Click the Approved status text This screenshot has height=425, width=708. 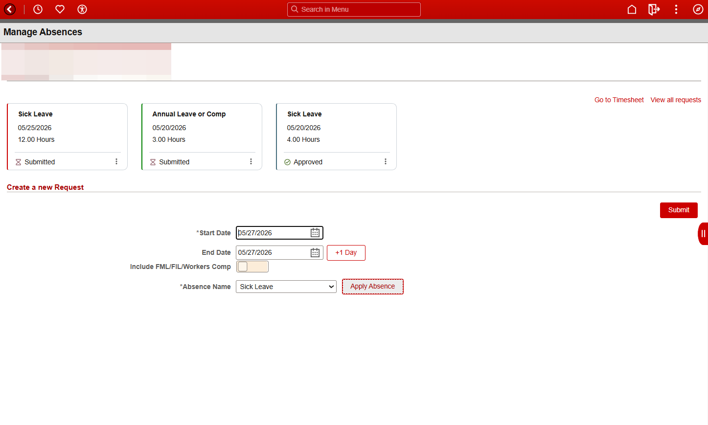[x=308, y=162]
